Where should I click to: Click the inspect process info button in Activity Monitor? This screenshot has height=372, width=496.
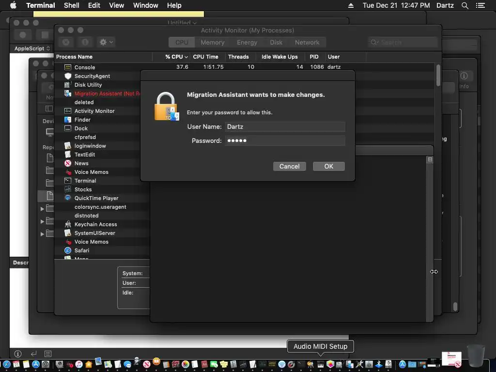coord(85,42)
